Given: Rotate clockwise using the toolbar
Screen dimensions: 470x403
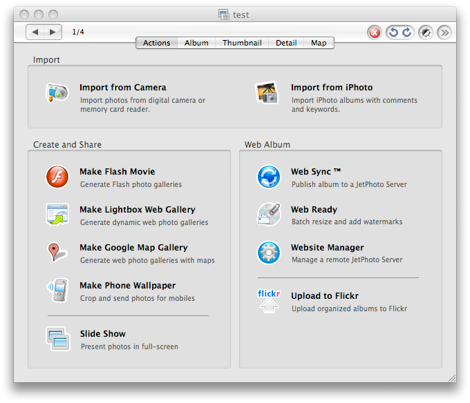Looking at the screenshot, I should [x=407, y=32].
